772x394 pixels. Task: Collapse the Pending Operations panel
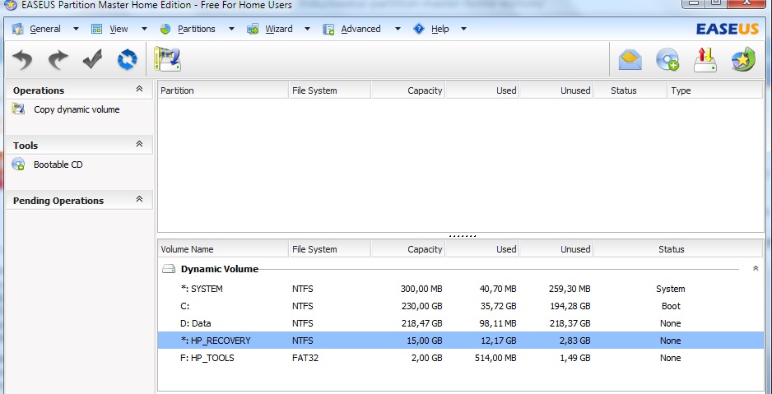[x=139, y=199]
